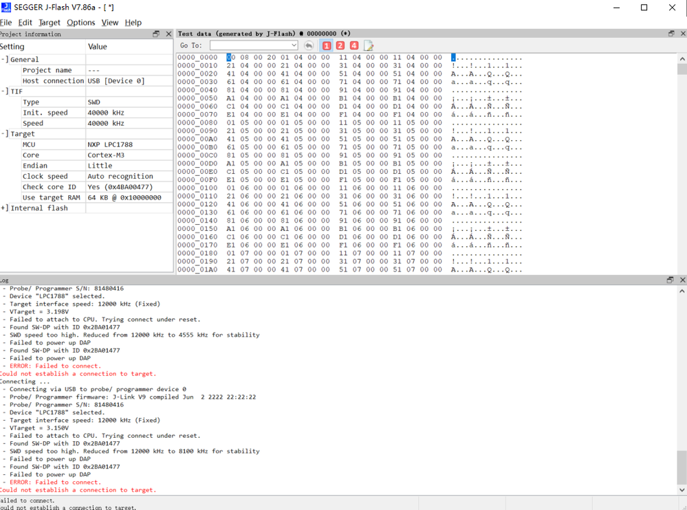Image resolution: width=687 pixels, height=510 pixels.
Task: Switch to 1-byte display mode icon
Action: coord(327,45)
